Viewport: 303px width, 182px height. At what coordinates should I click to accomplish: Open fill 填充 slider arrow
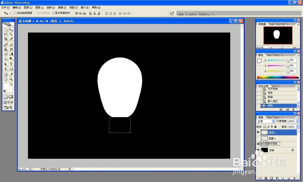click(x=298, y=127)
